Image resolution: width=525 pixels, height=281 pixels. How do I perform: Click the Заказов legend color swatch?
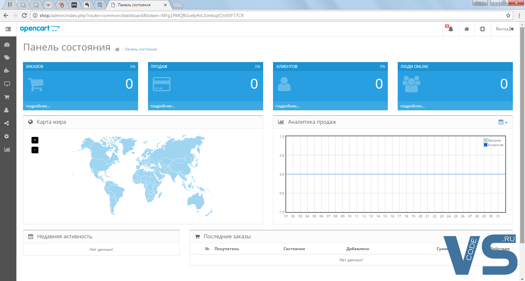(x=486, y=140)
